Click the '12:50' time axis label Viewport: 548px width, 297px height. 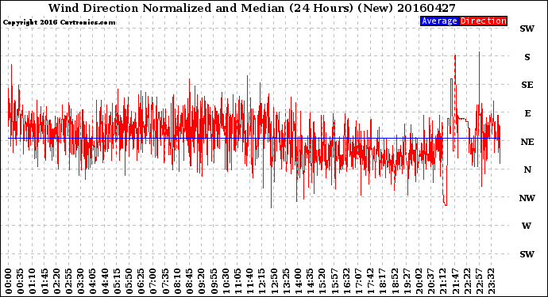coord(274,281)
